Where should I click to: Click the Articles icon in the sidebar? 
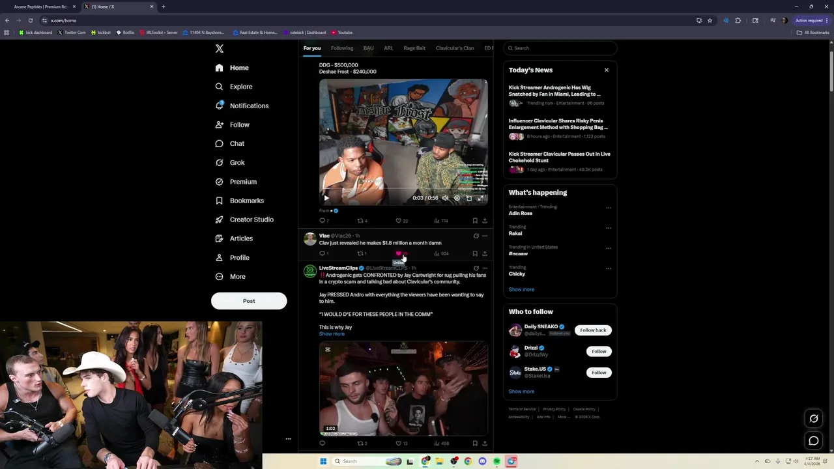tap(219, 238)
